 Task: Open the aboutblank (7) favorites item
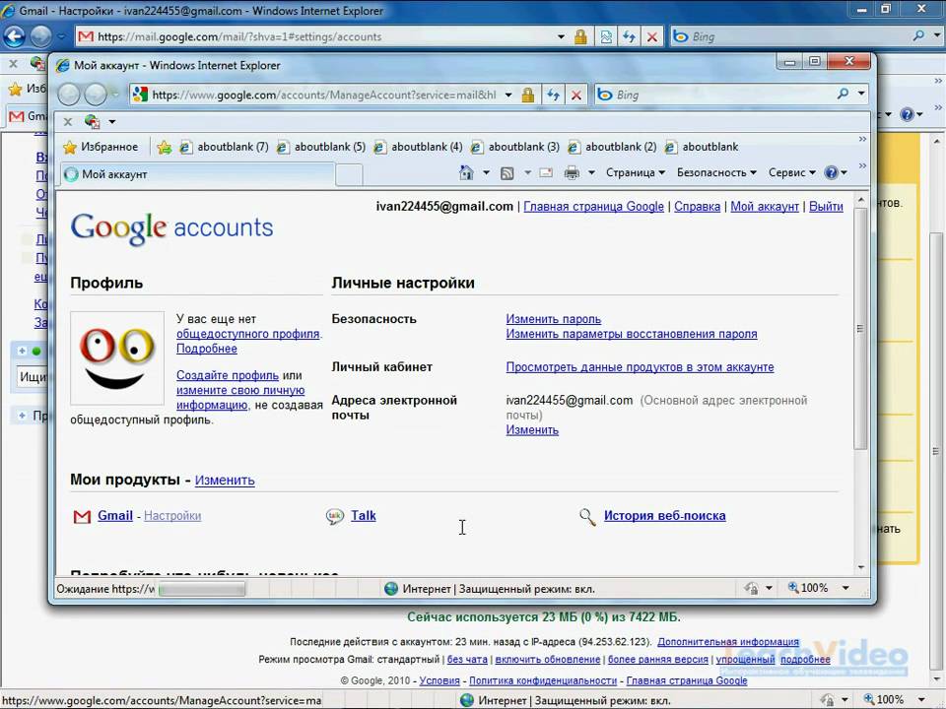tap(224, 147)
